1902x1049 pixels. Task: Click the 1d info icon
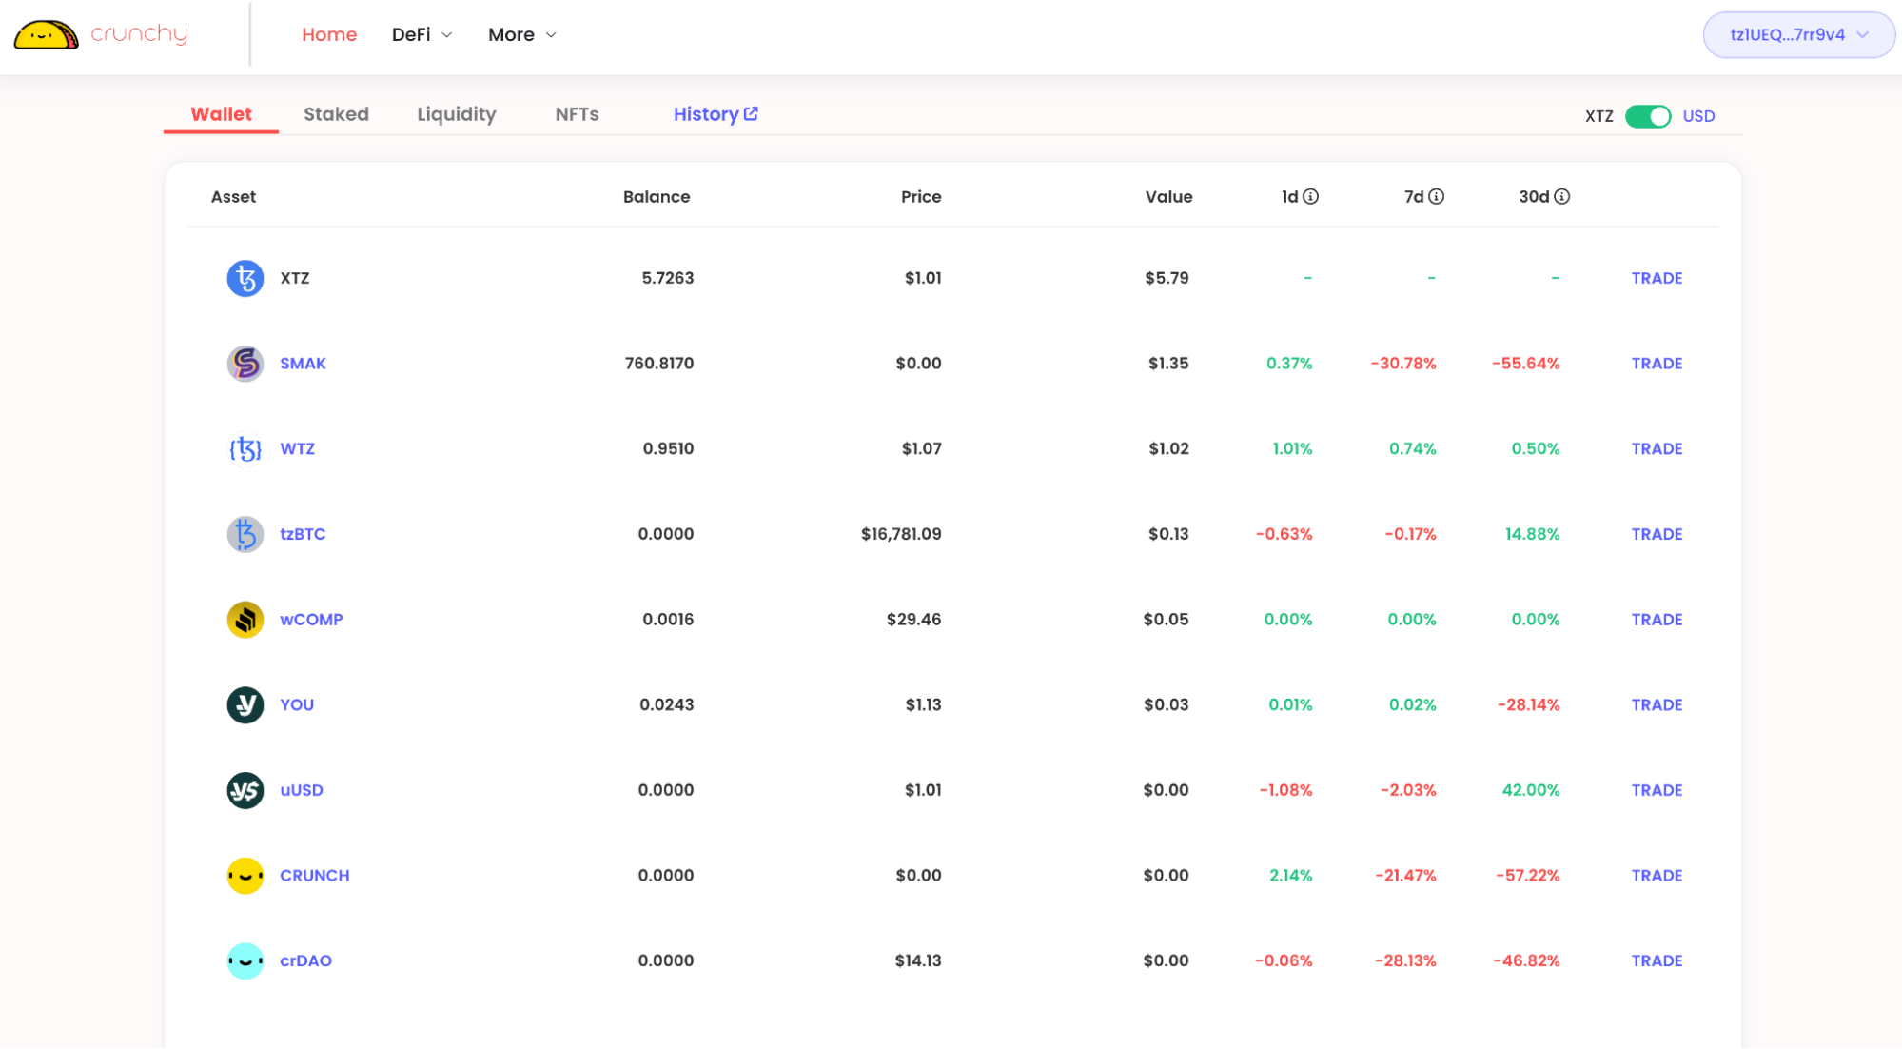1310,197
